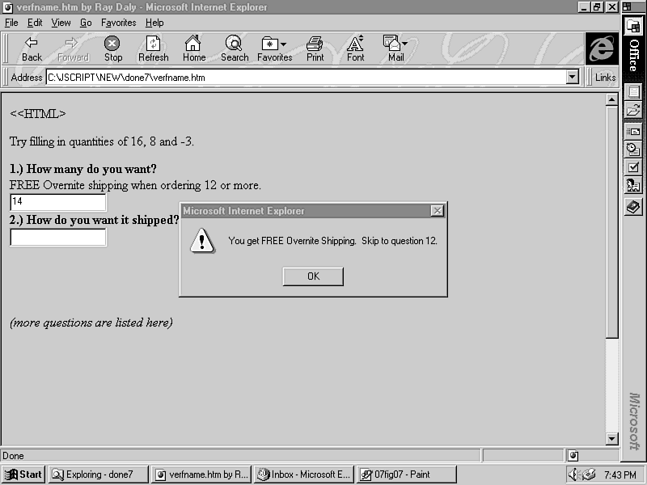
Task: Click the quantity field containing 14
Action: click(x=57, y=202)
